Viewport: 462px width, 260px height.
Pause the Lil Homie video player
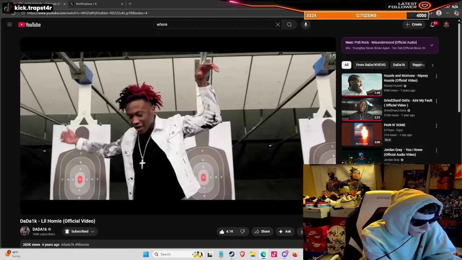coord(178,126)
